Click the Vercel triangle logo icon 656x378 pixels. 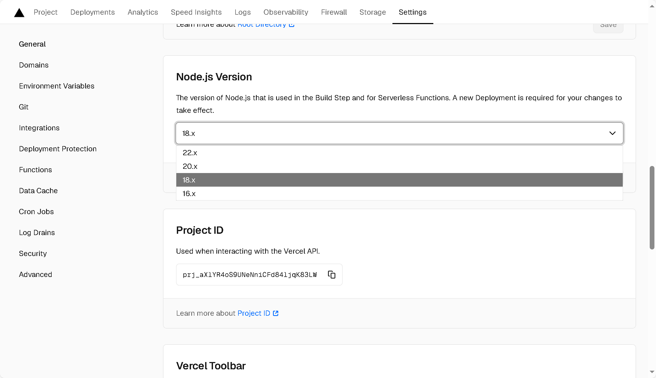pyautogui.click(x=19, y=12)
